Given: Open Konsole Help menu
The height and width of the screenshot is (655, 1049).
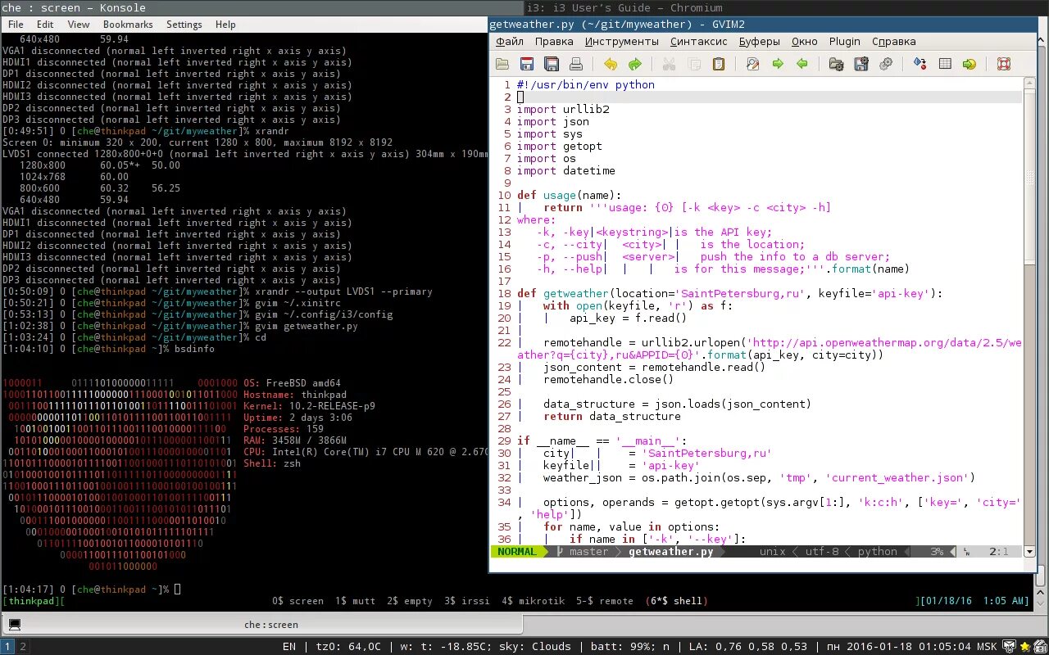Looking at the screenshot, I should (x=225, y=25).
